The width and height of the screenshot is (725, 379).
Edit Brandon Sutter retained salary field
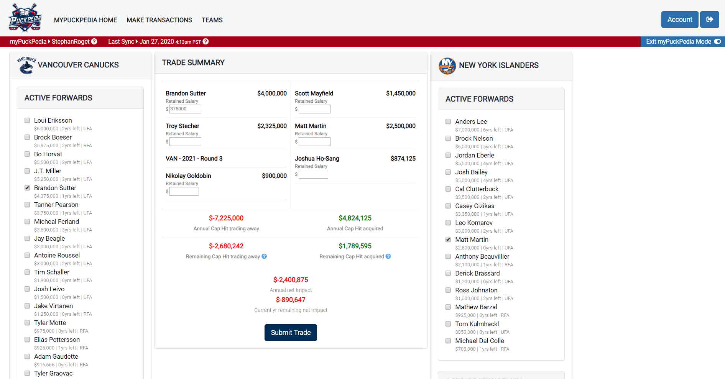pyautogui.click(x=185, y=109)
